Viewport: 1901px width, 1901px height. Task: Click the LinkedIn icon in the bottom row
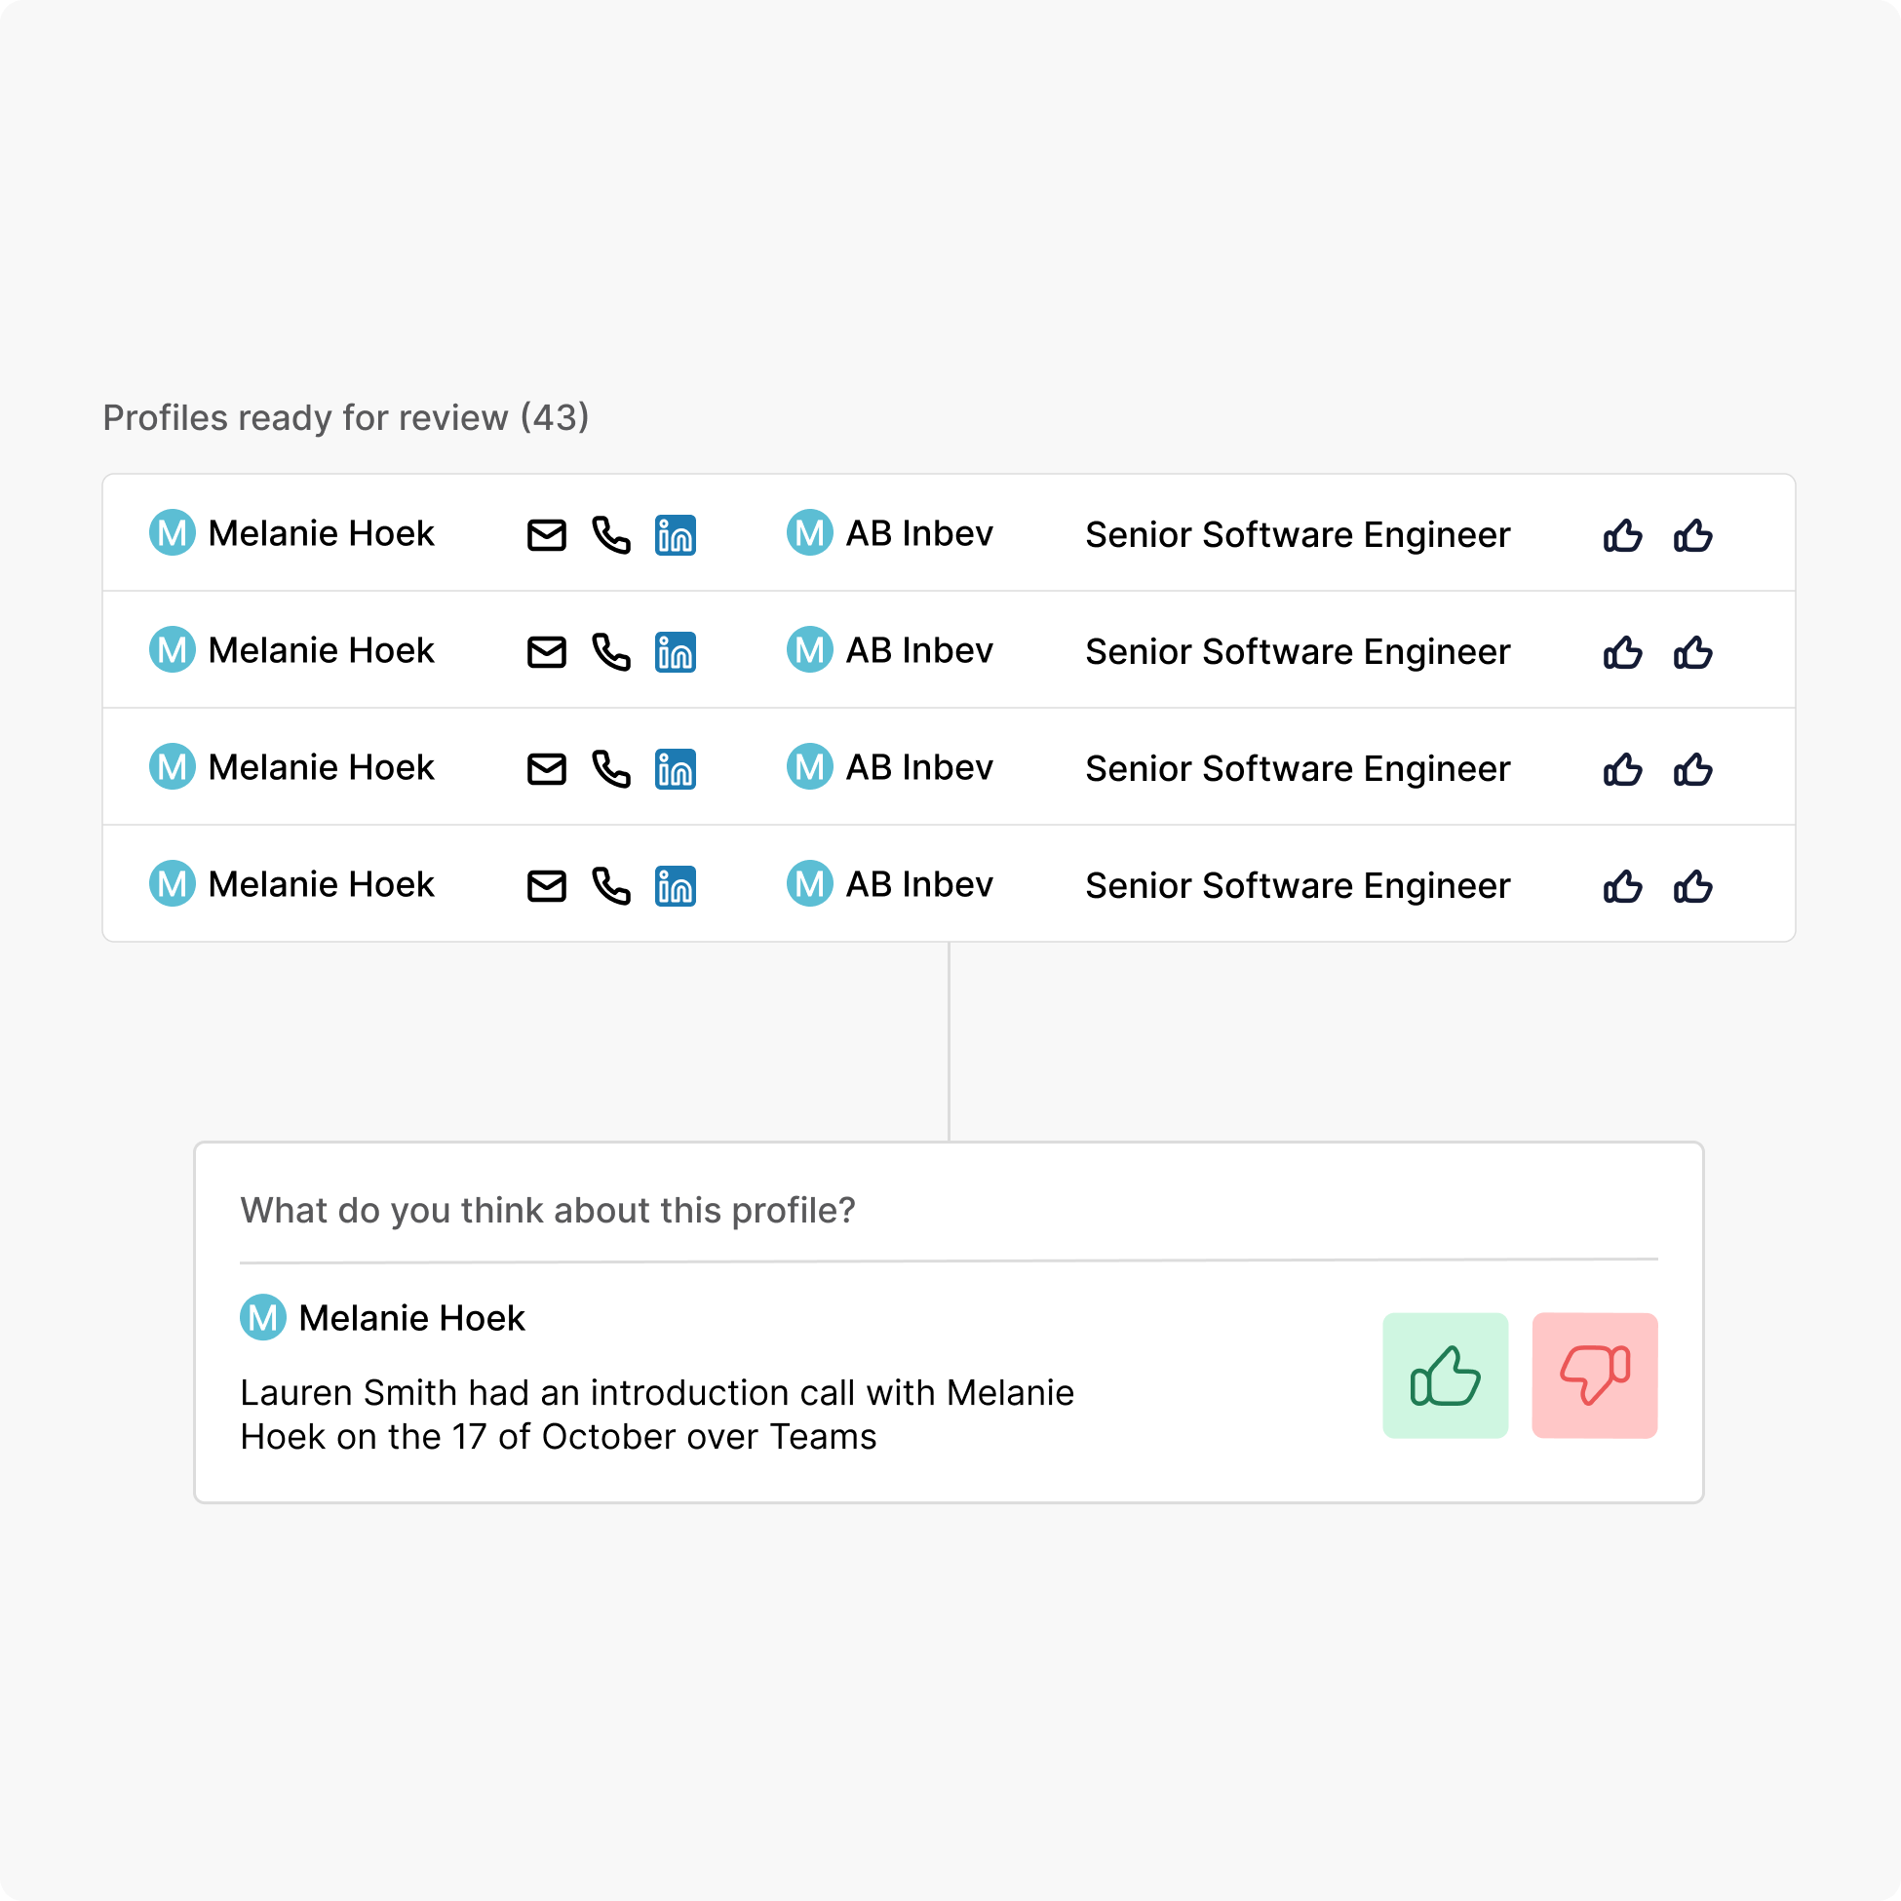click(676, 884)
